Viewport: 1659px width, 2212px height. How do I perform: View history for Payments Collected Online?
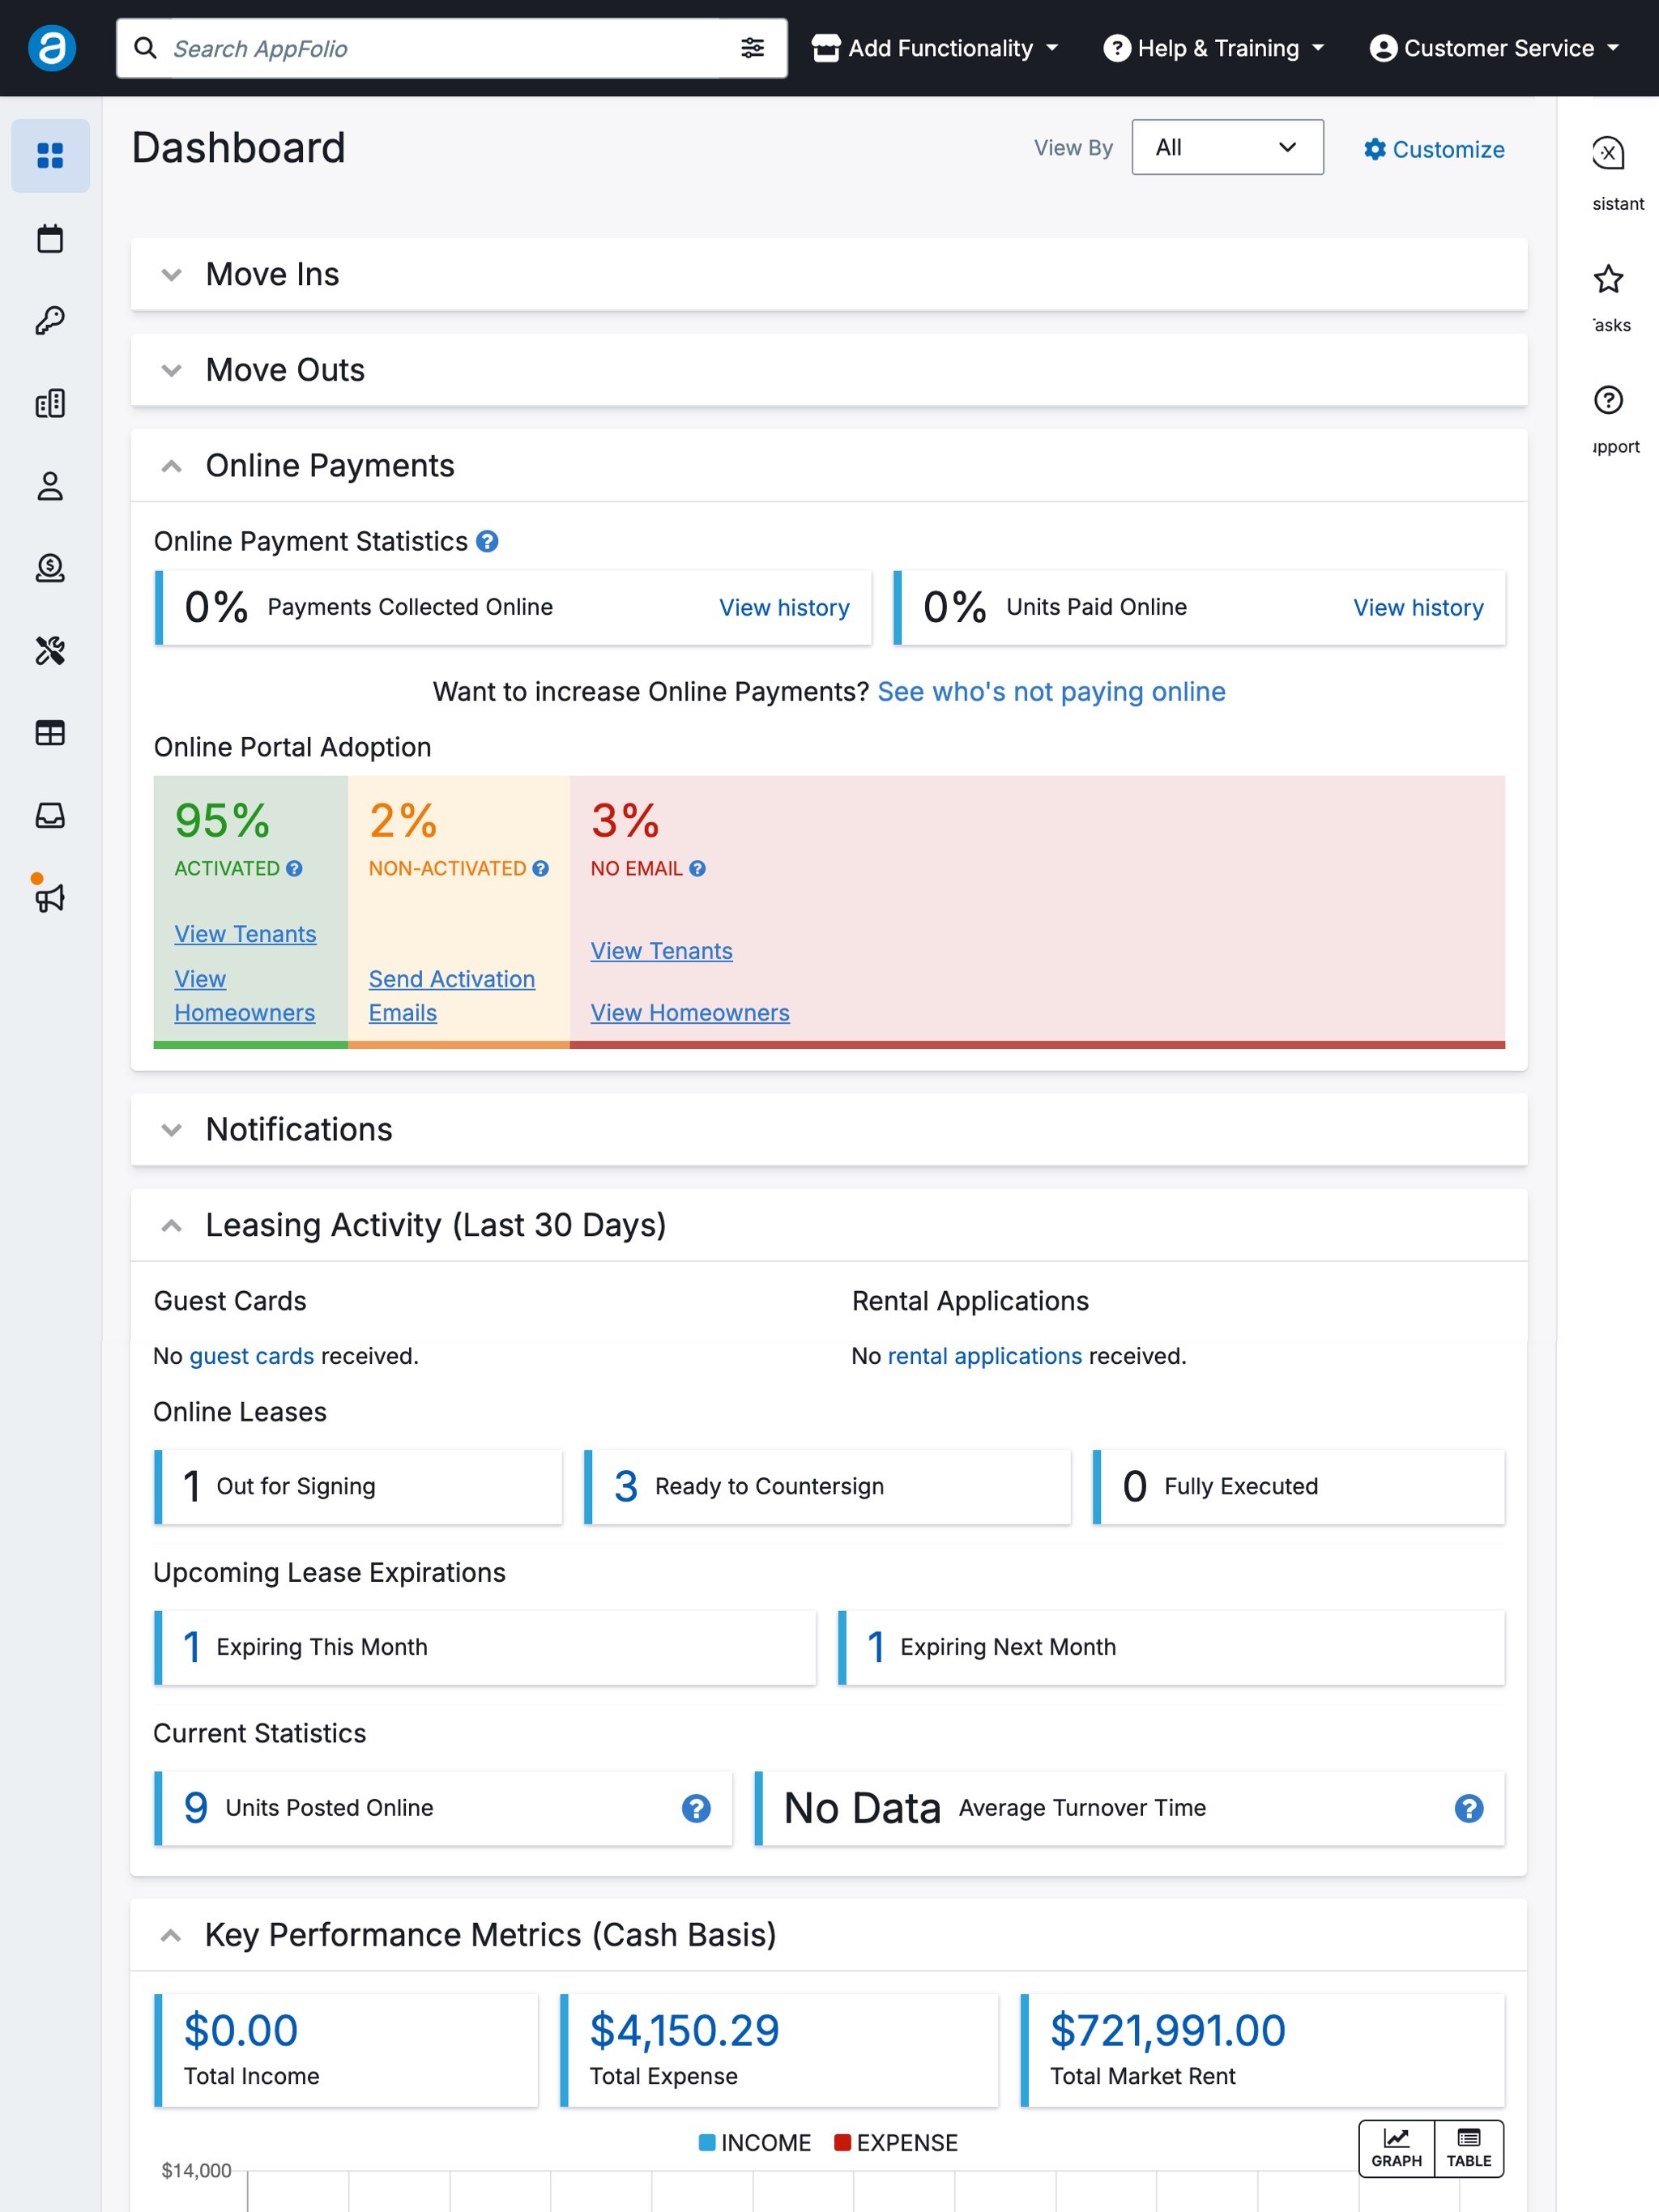(784, 608)
